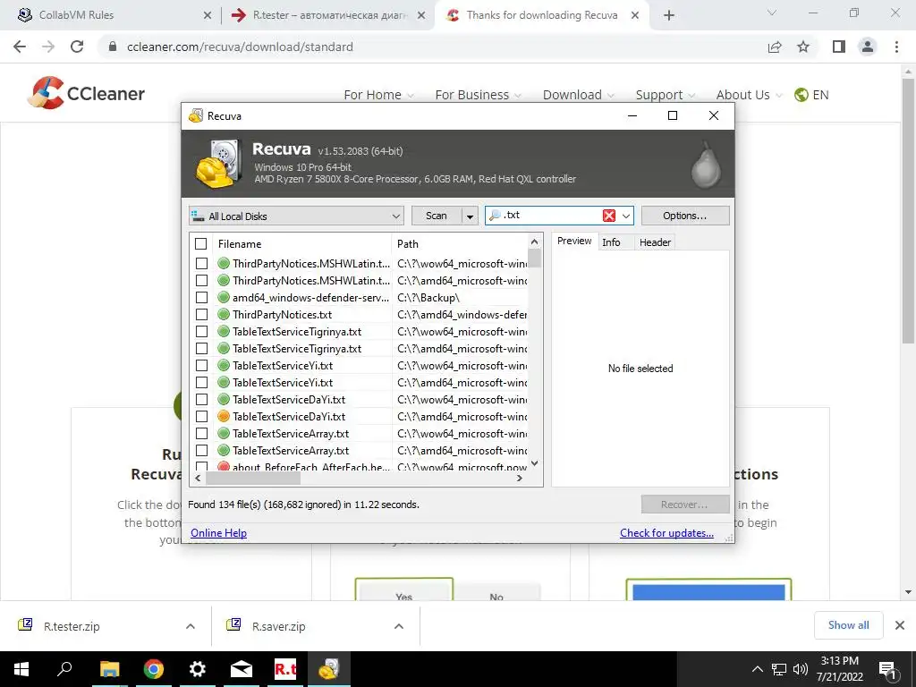The image size is (916, 687).
Task: Tick the first ThirdPartyNotices.MSHWLatin row checkbox
Action: point(201,264)
